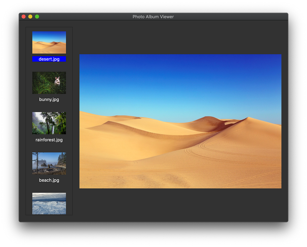
Task: Click the highlighted desert.jpg filename label
Action: (49, 59)
